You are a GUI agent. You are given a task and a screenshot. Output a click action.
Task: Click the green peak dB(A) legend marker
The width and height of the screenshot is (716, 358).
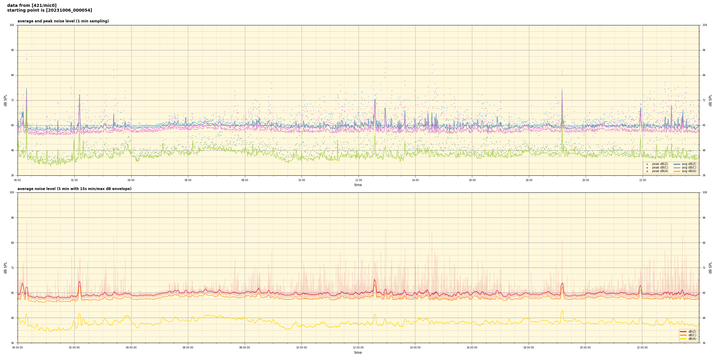tap(647, 171)
